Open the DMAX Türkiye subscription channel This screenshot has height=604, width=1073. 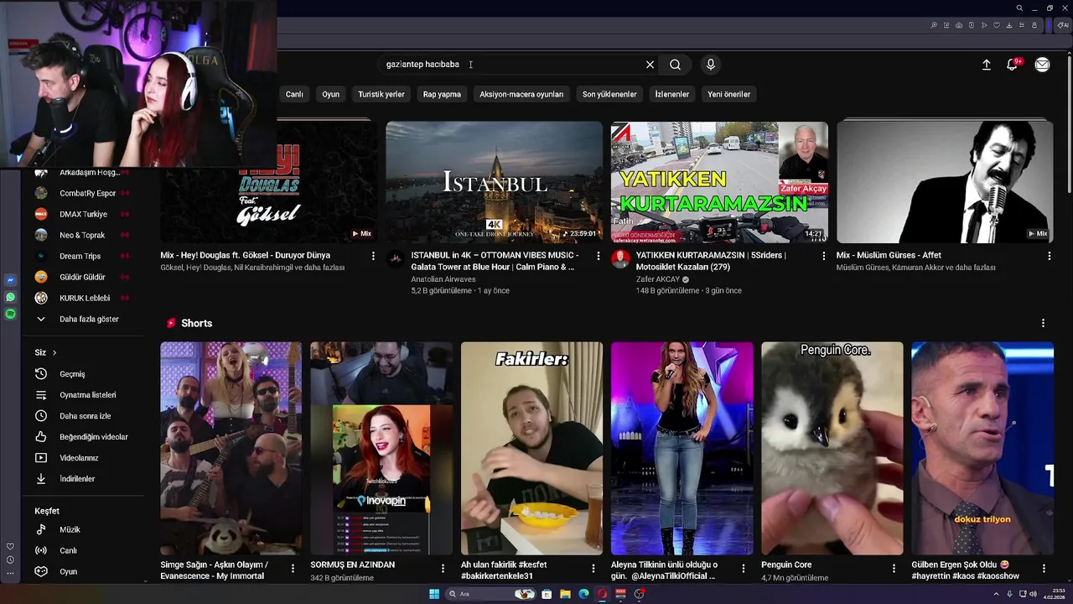[x=83, y=214]
